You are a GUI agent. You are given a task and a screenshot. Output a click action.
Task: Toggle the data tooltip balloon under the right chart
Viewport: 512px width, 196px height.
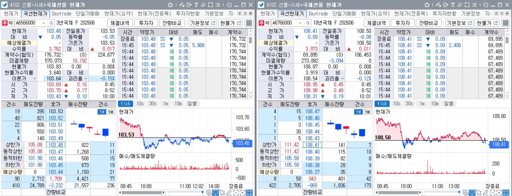click(x=472, y=193)
